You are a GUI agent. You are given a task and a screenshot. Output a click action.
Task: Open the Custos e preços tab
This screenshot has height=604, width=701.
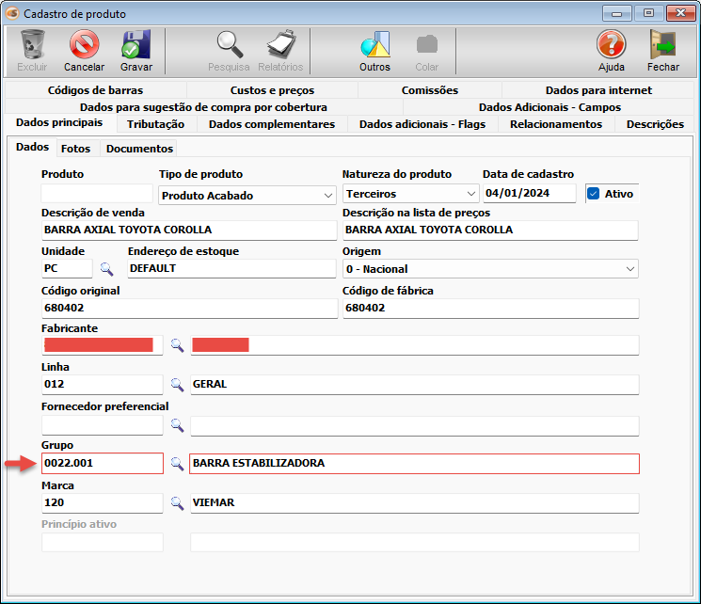click(x=272, y=90)
